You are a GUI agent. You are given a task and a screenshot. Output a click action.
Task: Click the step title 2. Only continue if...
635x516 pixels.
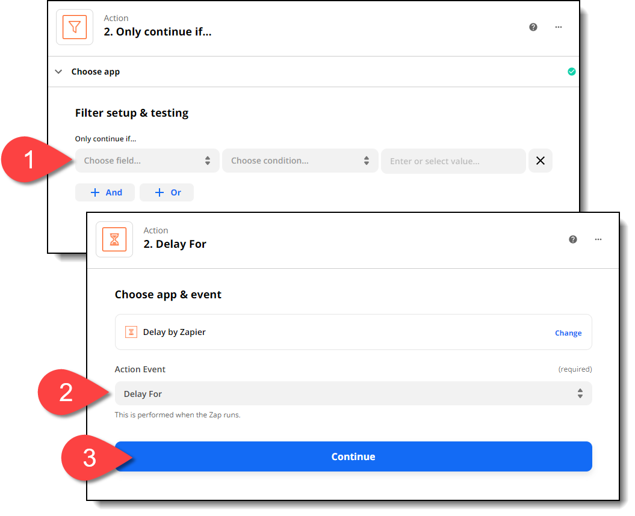(158, 32)
